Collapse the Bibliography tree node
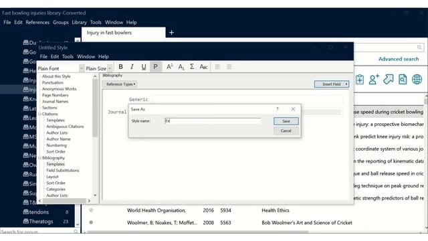The width and height of the screenshot is (428, 241). pos(40,158)
